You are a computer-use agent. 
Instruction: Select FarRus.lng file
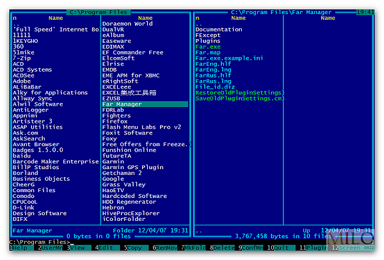click(x=213, y=81)
